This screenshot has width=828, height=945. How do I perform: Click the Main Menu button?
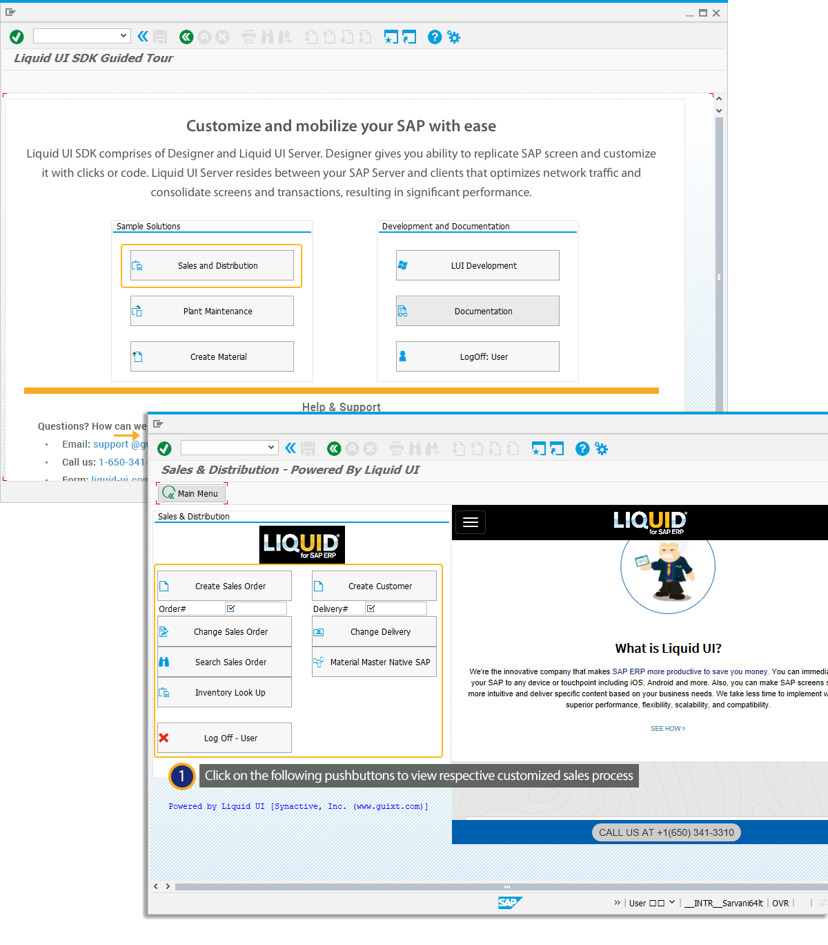click(x=191, y=493)
